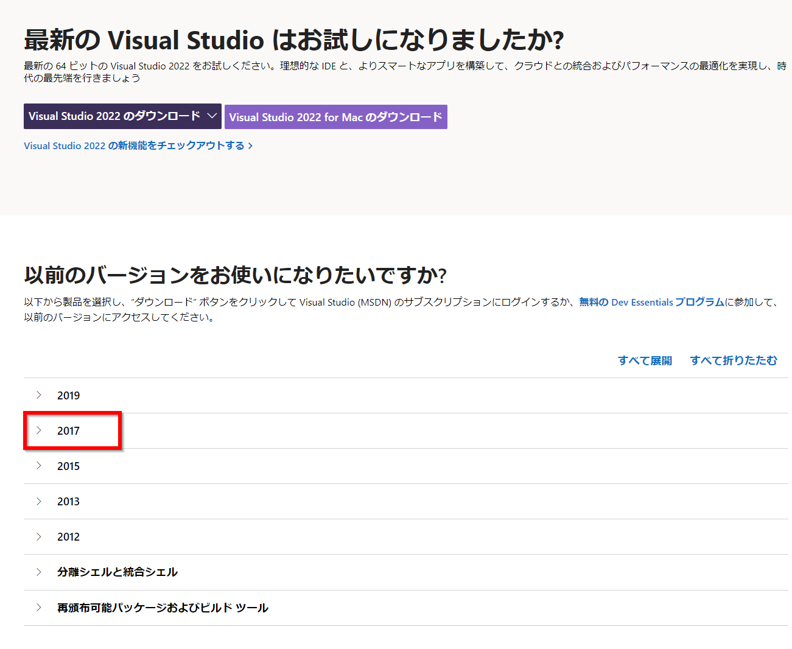Click すべて展開 to expand all sections

[x=645, y=360]
